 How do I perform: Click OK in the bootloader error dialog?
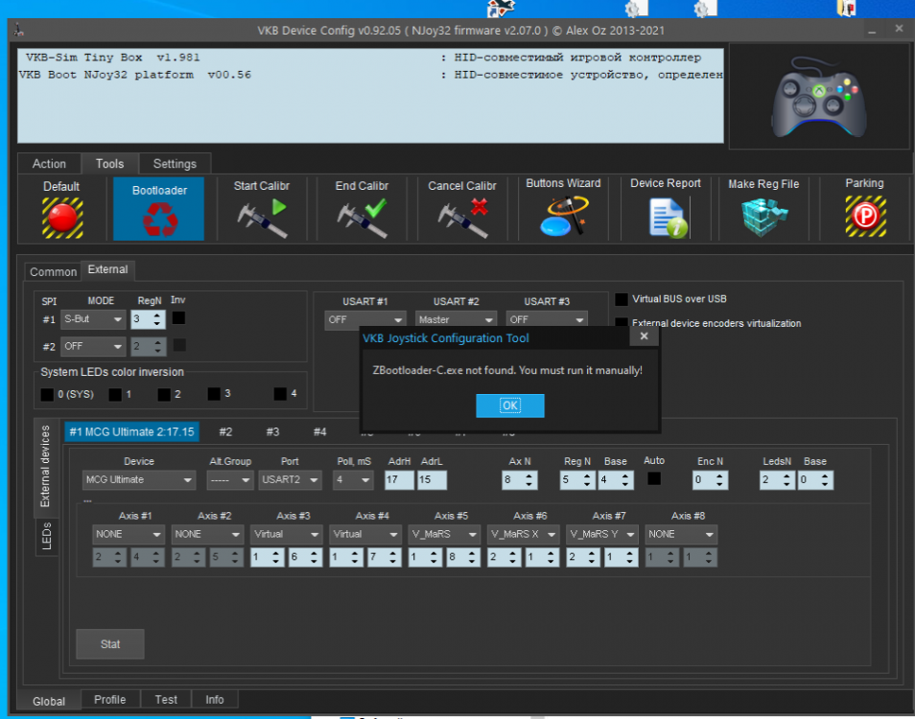(509, 406)
